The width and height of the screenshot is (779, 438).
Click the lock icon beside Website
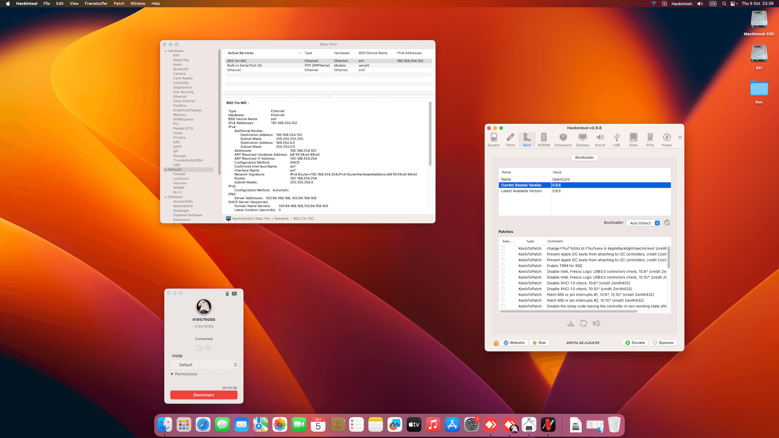pyautogui.click(x=496, y=343)
